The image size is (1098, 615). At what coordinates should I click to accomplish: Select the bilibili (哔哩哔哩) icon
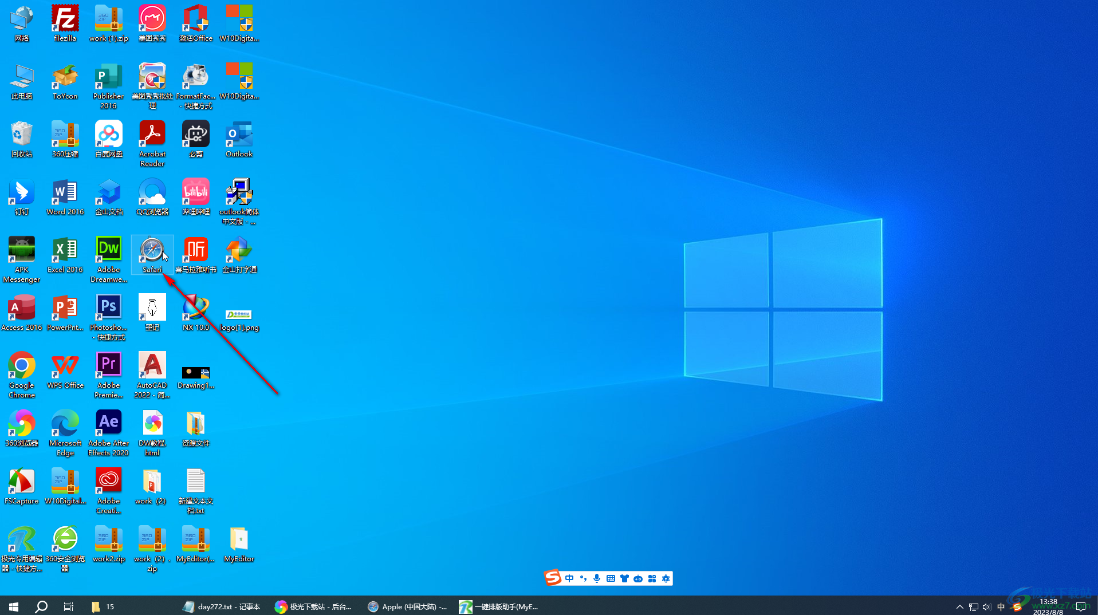[x=196, y=197]
